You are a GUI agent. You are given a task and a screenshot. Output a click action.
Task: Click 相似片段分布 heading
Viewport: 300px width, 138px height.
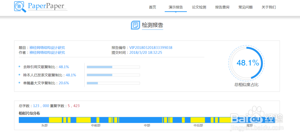(x=29, y=113)
